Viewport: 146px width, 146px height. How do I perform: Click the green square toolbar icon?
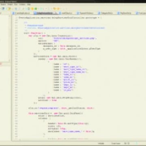36,9
